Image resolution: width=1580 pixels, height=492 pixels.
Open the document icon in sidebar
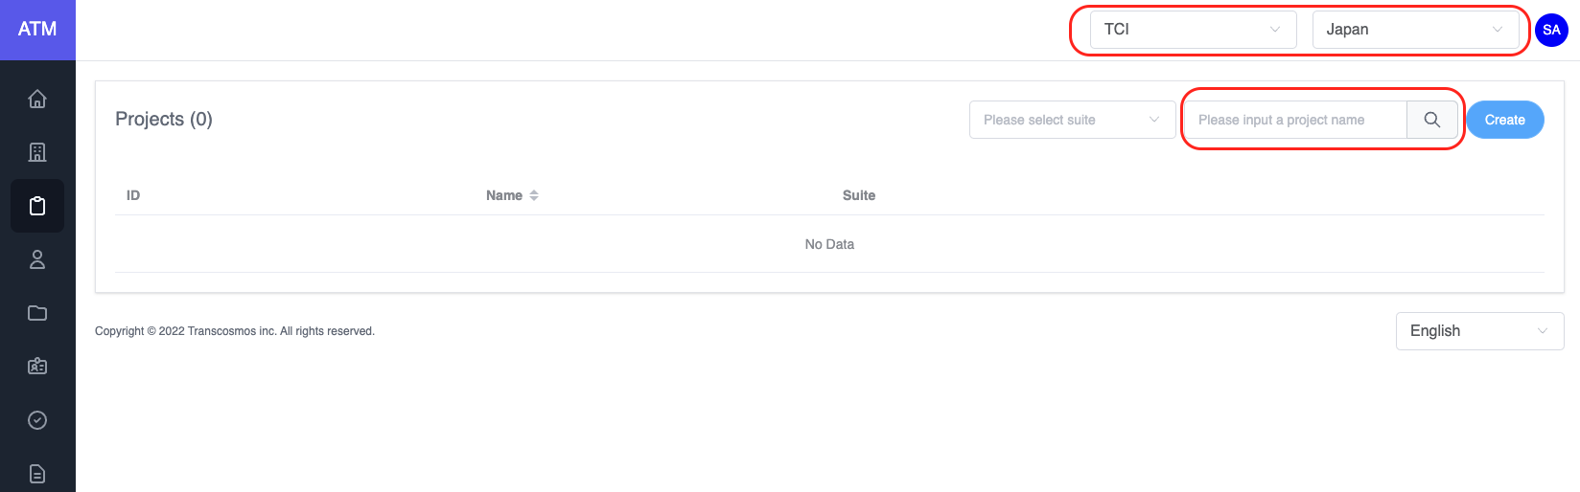pos(37,474)
